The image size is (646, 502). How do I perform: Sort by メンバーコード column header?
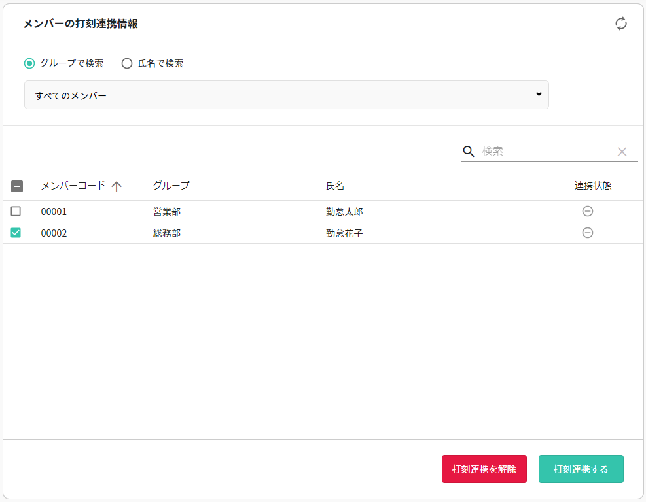pos(73,186)
